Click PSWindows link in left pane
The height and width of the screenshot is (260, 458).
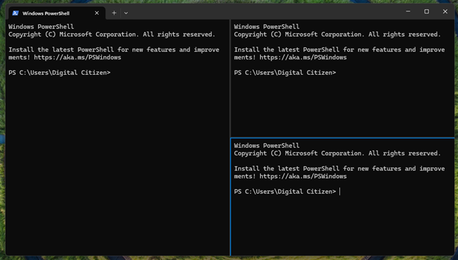click(78, 57)
